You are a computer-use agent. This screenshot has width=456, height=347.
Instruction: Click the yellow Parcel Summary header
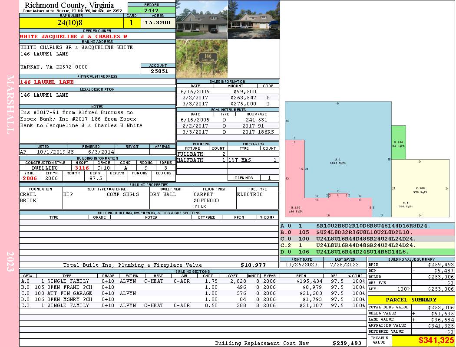[x=411, y=300]
